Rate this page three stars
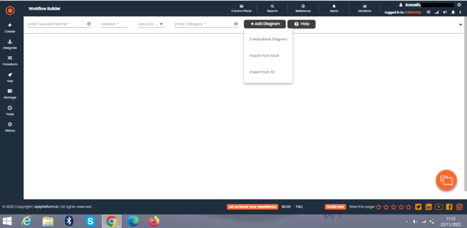 click(x=393, y=207)
